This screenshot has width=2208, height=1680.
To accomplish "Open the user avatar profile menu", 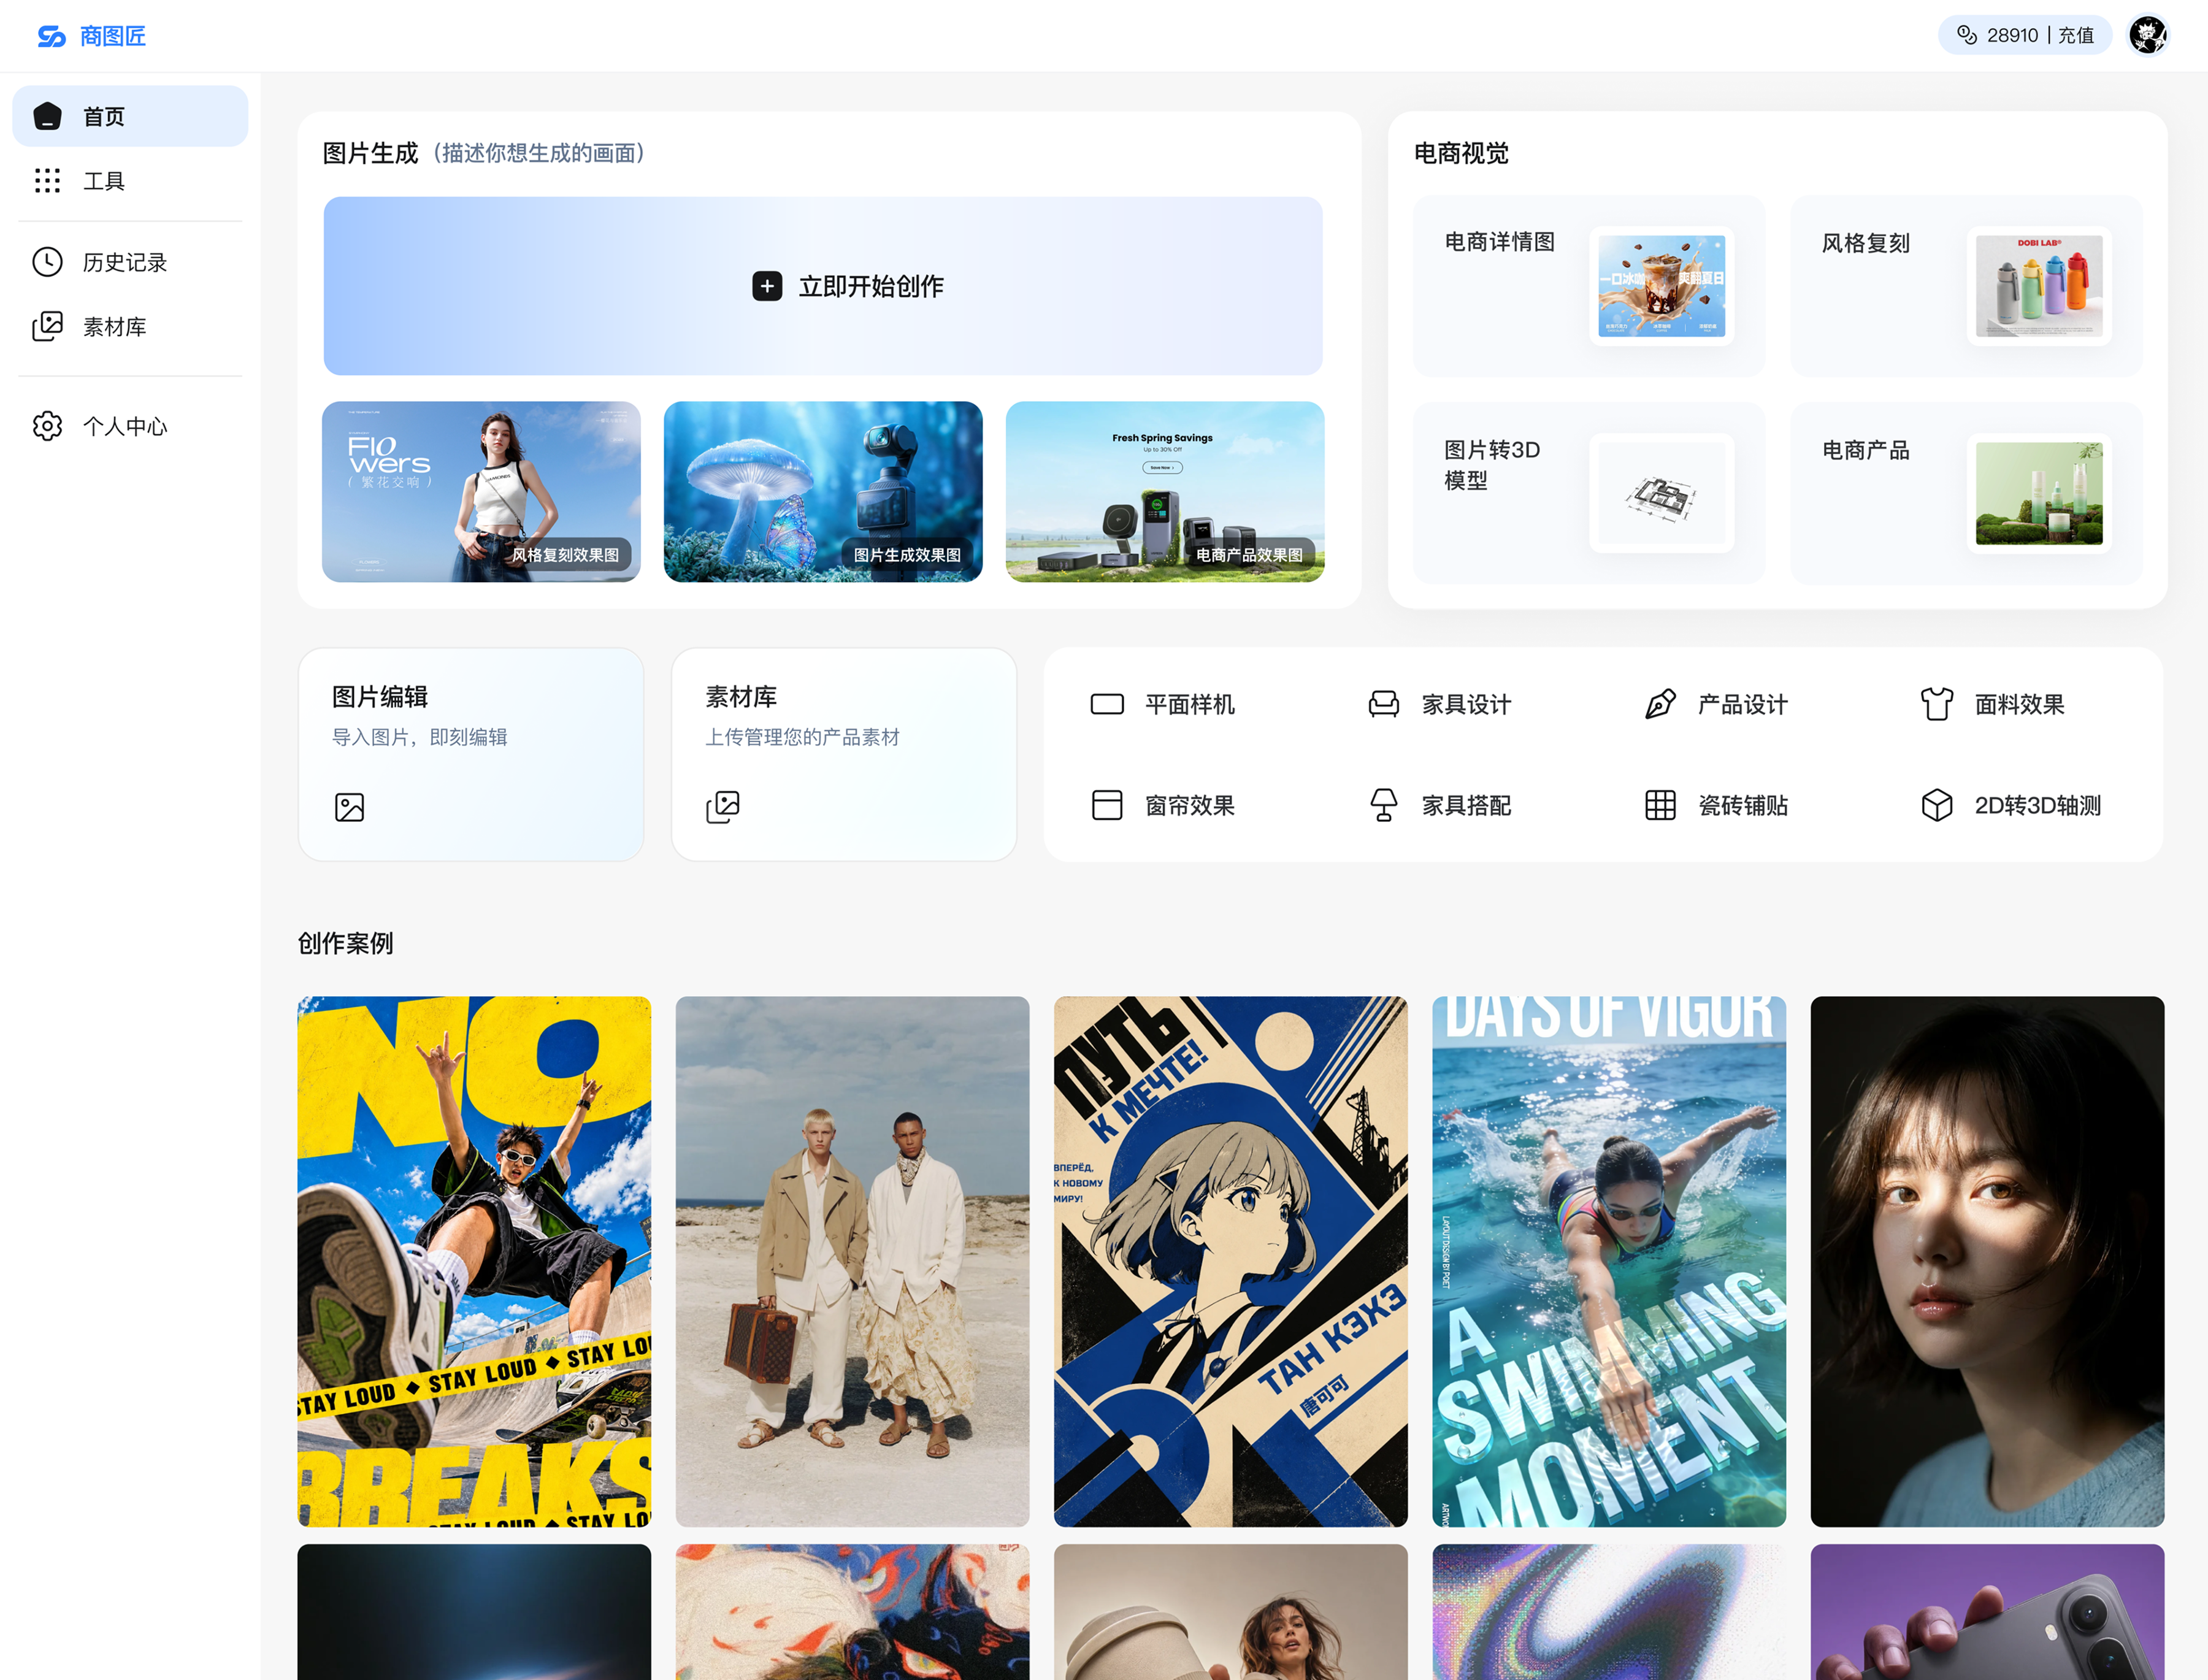I will point(2147,35).
